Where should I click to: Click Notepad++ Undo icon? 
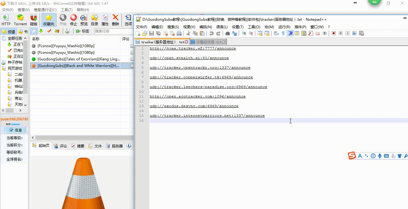pyautogui.click(x=211, y=33)
